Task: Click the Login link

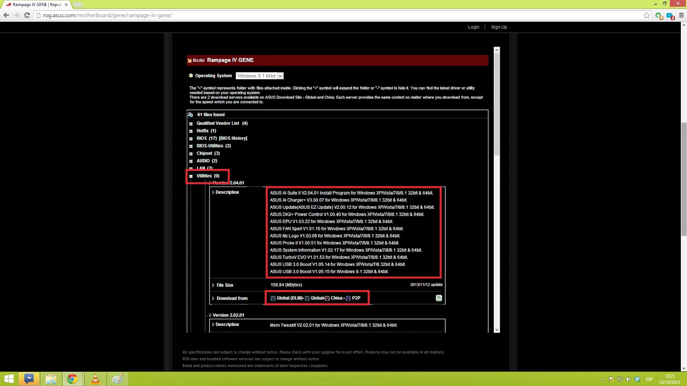Action: [x=474, y=27]
